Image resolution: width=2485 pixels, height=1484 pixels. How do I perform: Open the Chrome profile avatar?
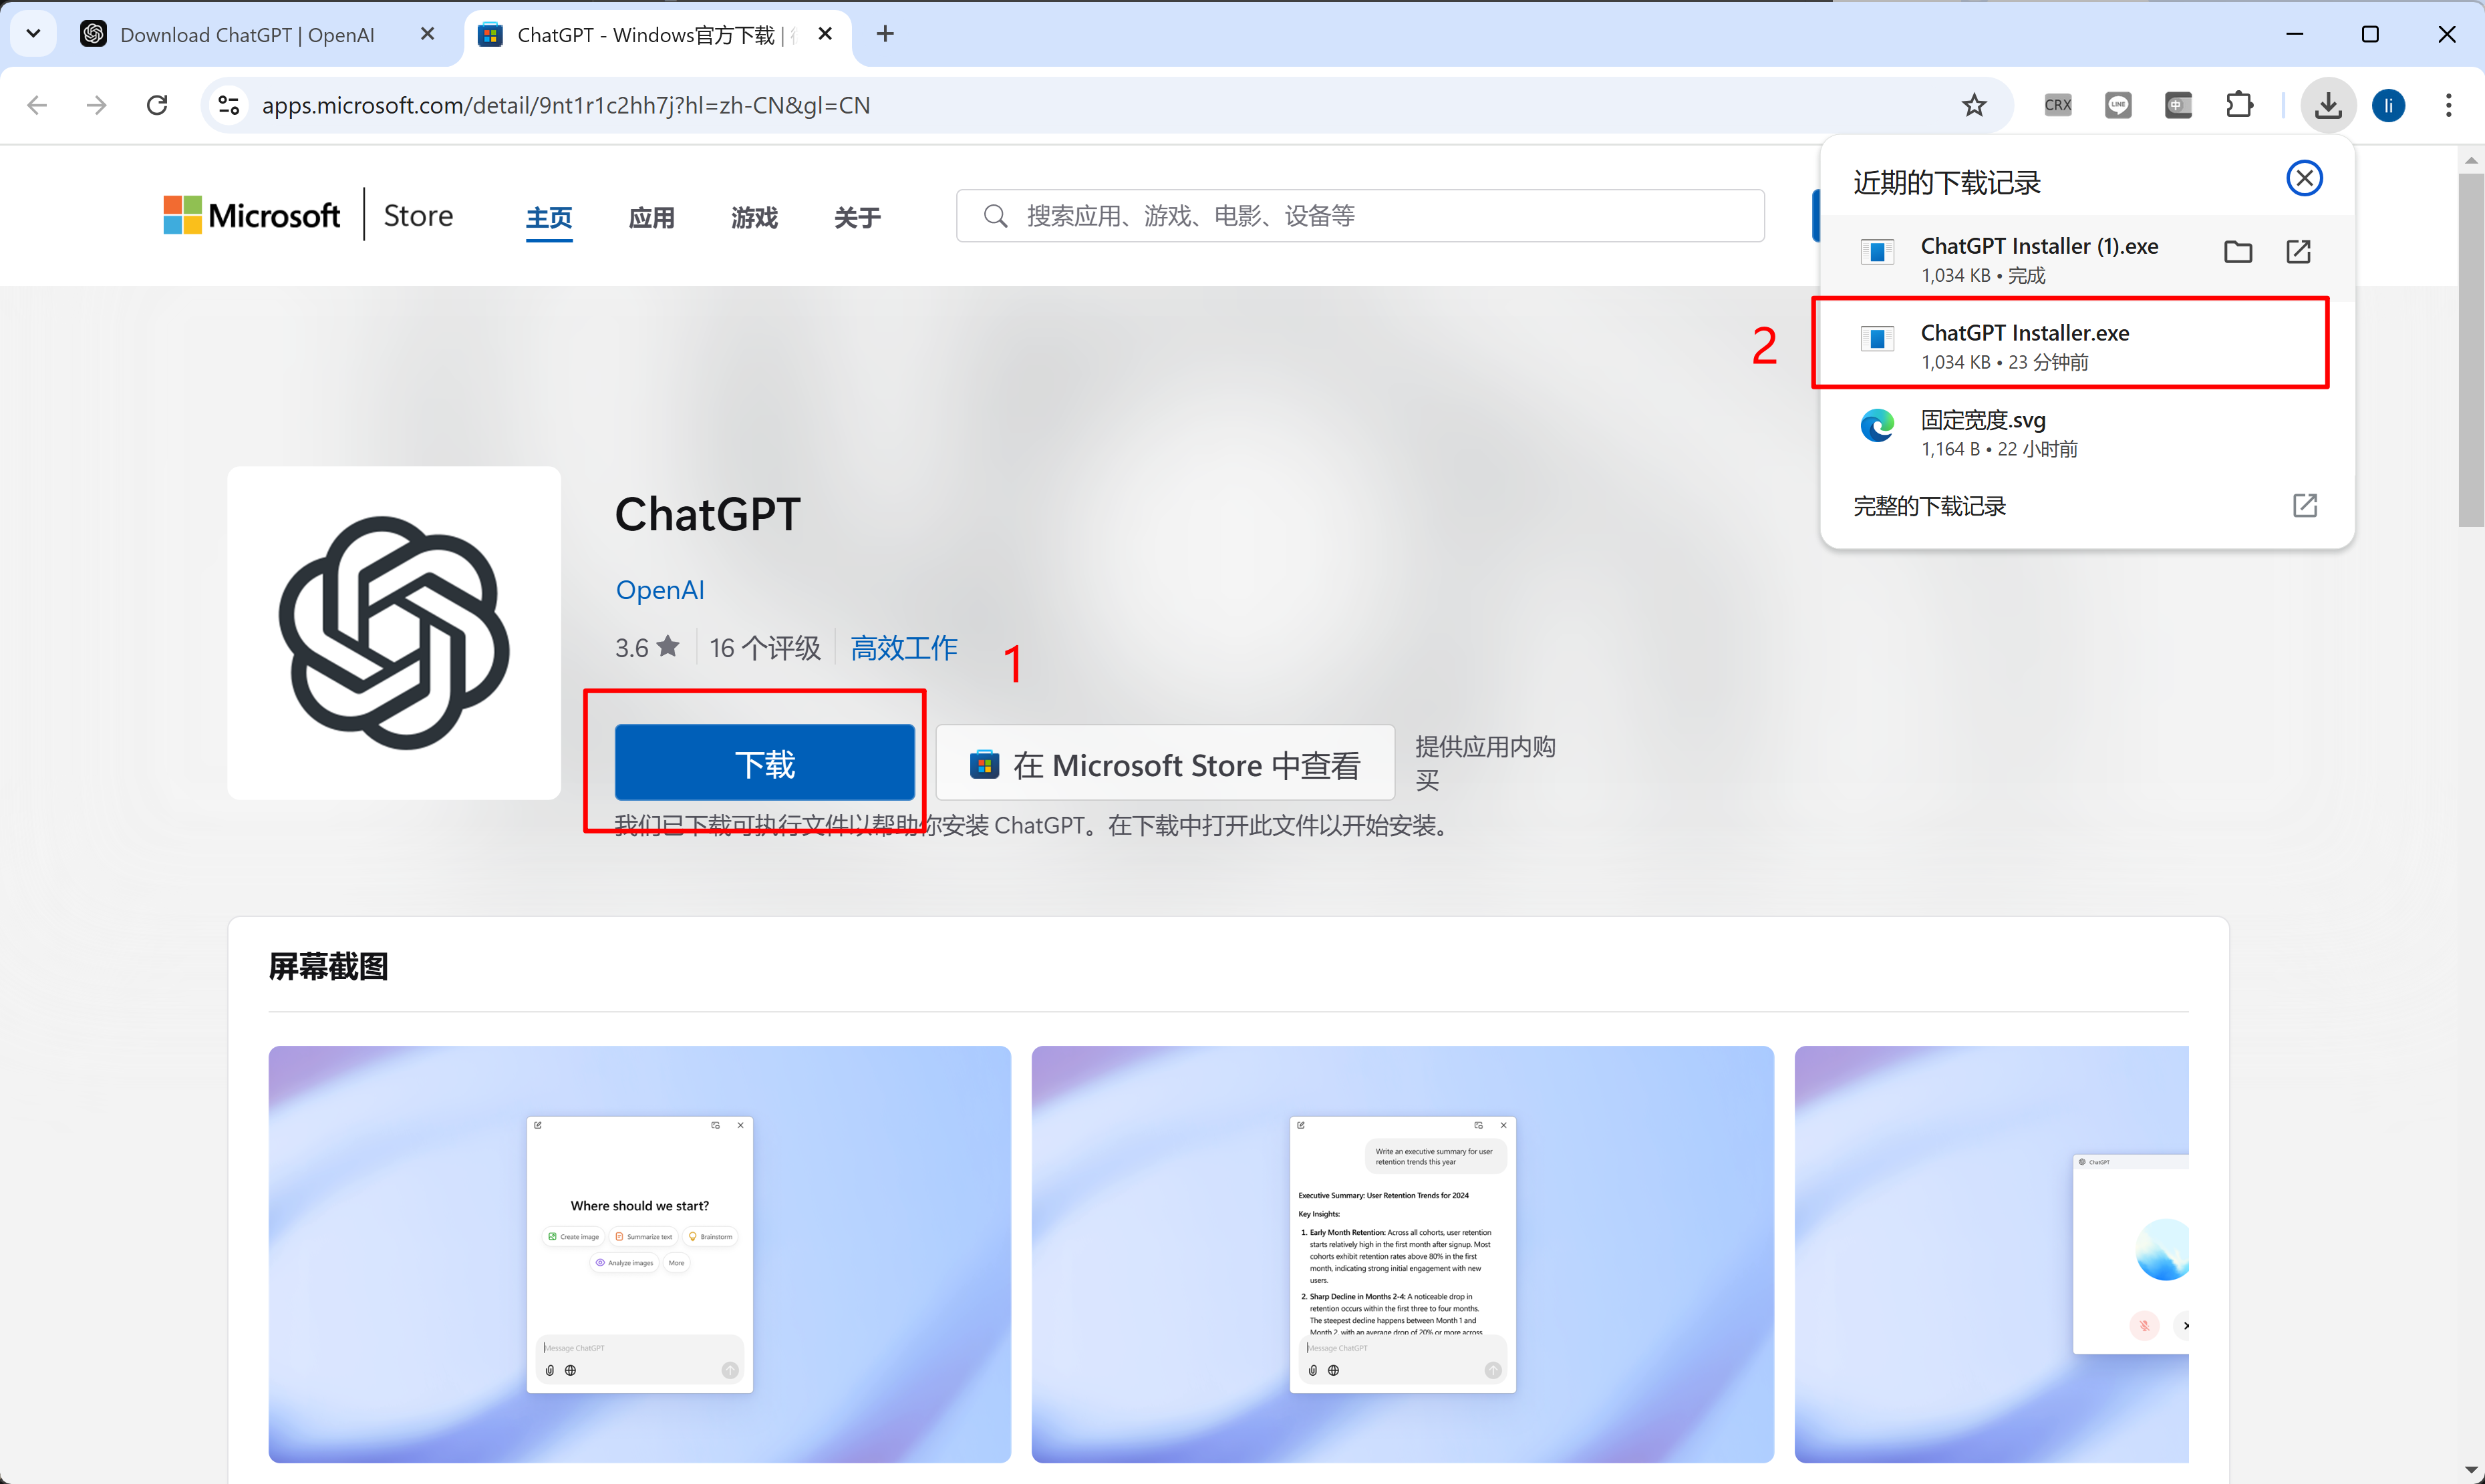click(x=2389, y=105)
